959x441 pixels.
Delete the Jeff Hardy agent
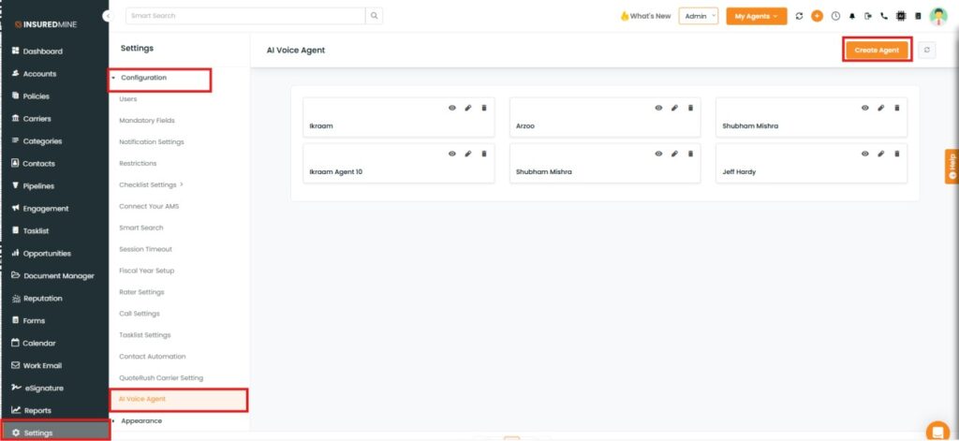tap(896, 154)
